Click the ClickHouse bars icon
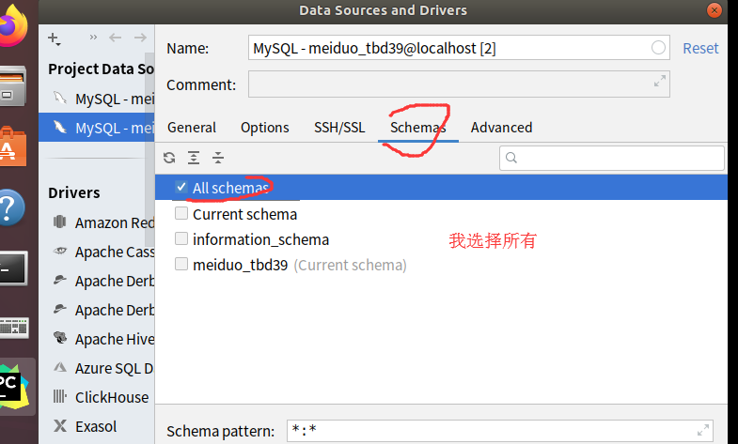The height and width of the screenshot is (444, 738). pyautogui.click(x=60, y=396)
